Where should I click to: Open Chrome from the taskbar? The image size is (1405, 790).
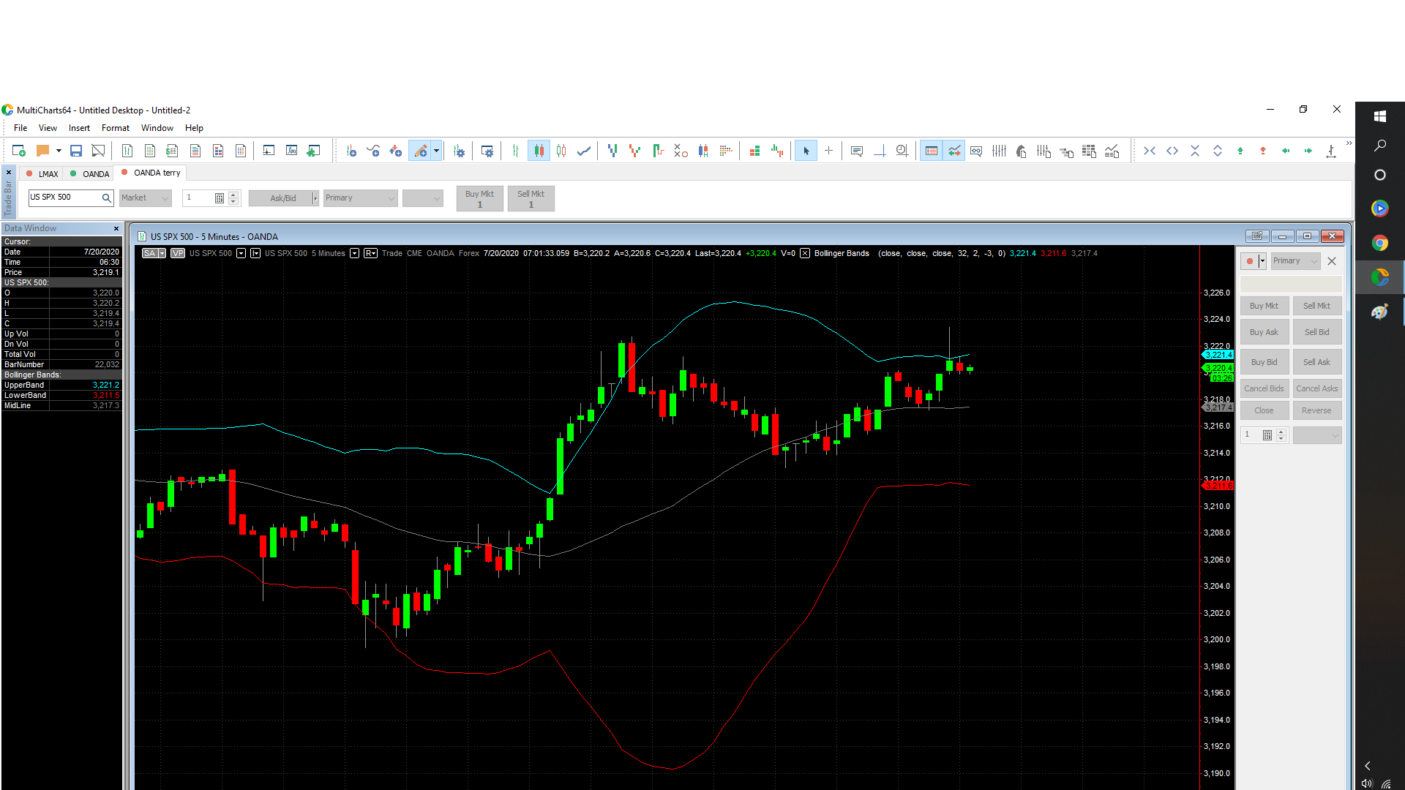click(x=1379, y=243)
